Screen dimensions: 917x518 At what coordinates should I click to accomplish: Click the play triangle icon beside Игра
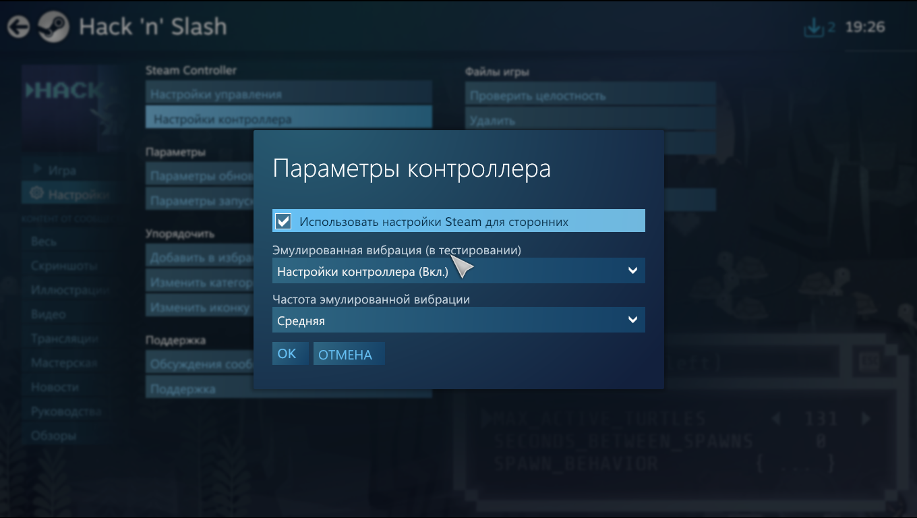38,168
